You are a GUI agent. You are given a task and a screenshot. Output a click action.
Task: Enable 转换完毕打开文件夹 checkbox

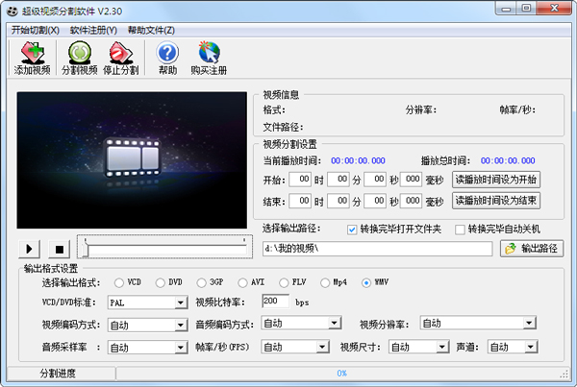tap(352, 230)
